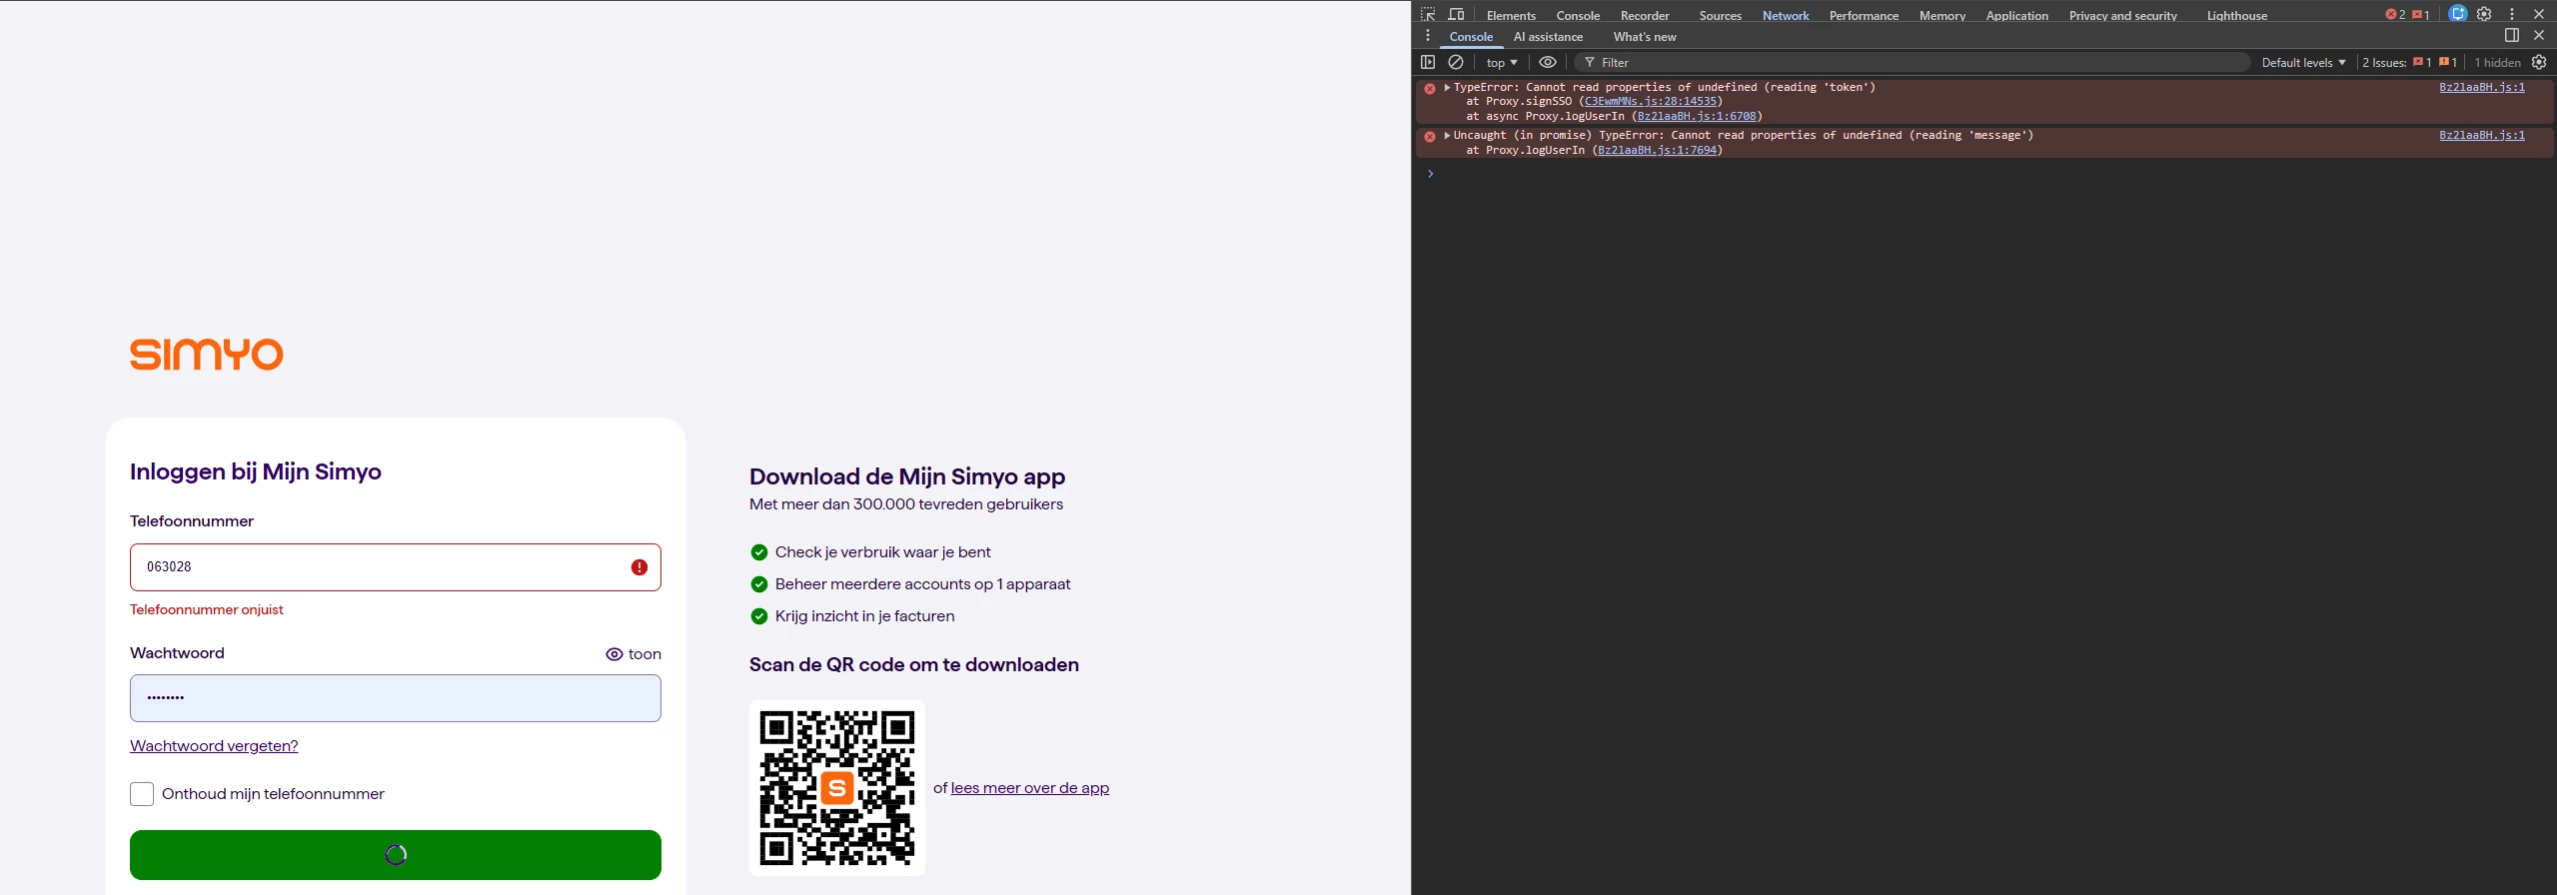2557x895 pixels.
Task: Close the DevTools panel
Action: (2539, 14)
